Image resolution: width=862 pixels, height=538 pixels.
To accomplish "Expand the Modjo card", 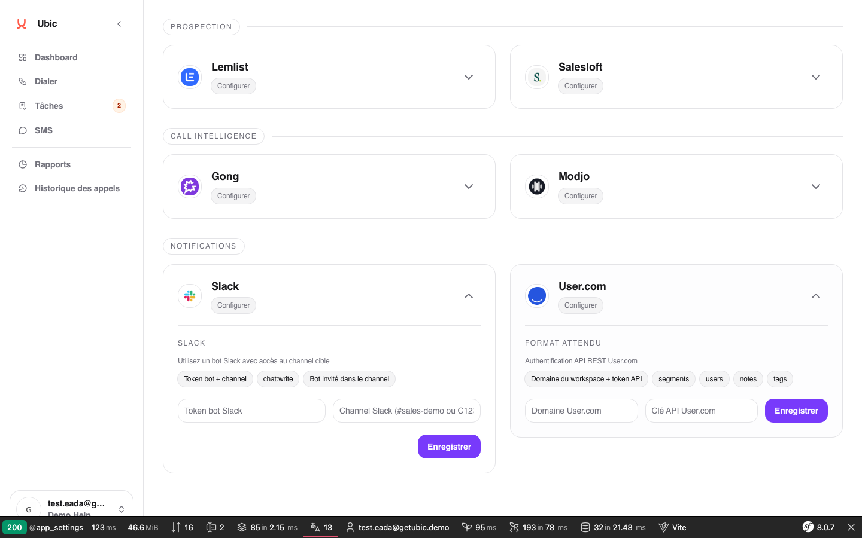I will (x=816, y=187).
